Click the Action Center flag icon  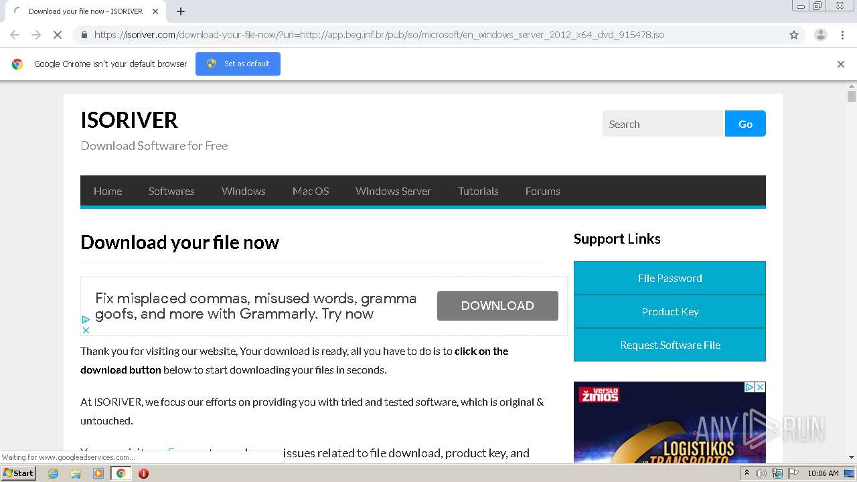tap(793, 473)
